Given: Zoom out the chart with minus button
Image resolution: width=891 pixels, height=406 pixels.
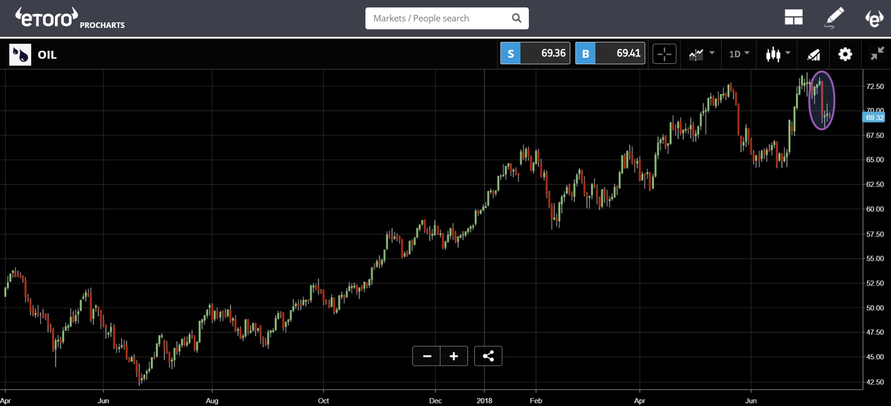Looking at the screenshot, I should (426, 356).
